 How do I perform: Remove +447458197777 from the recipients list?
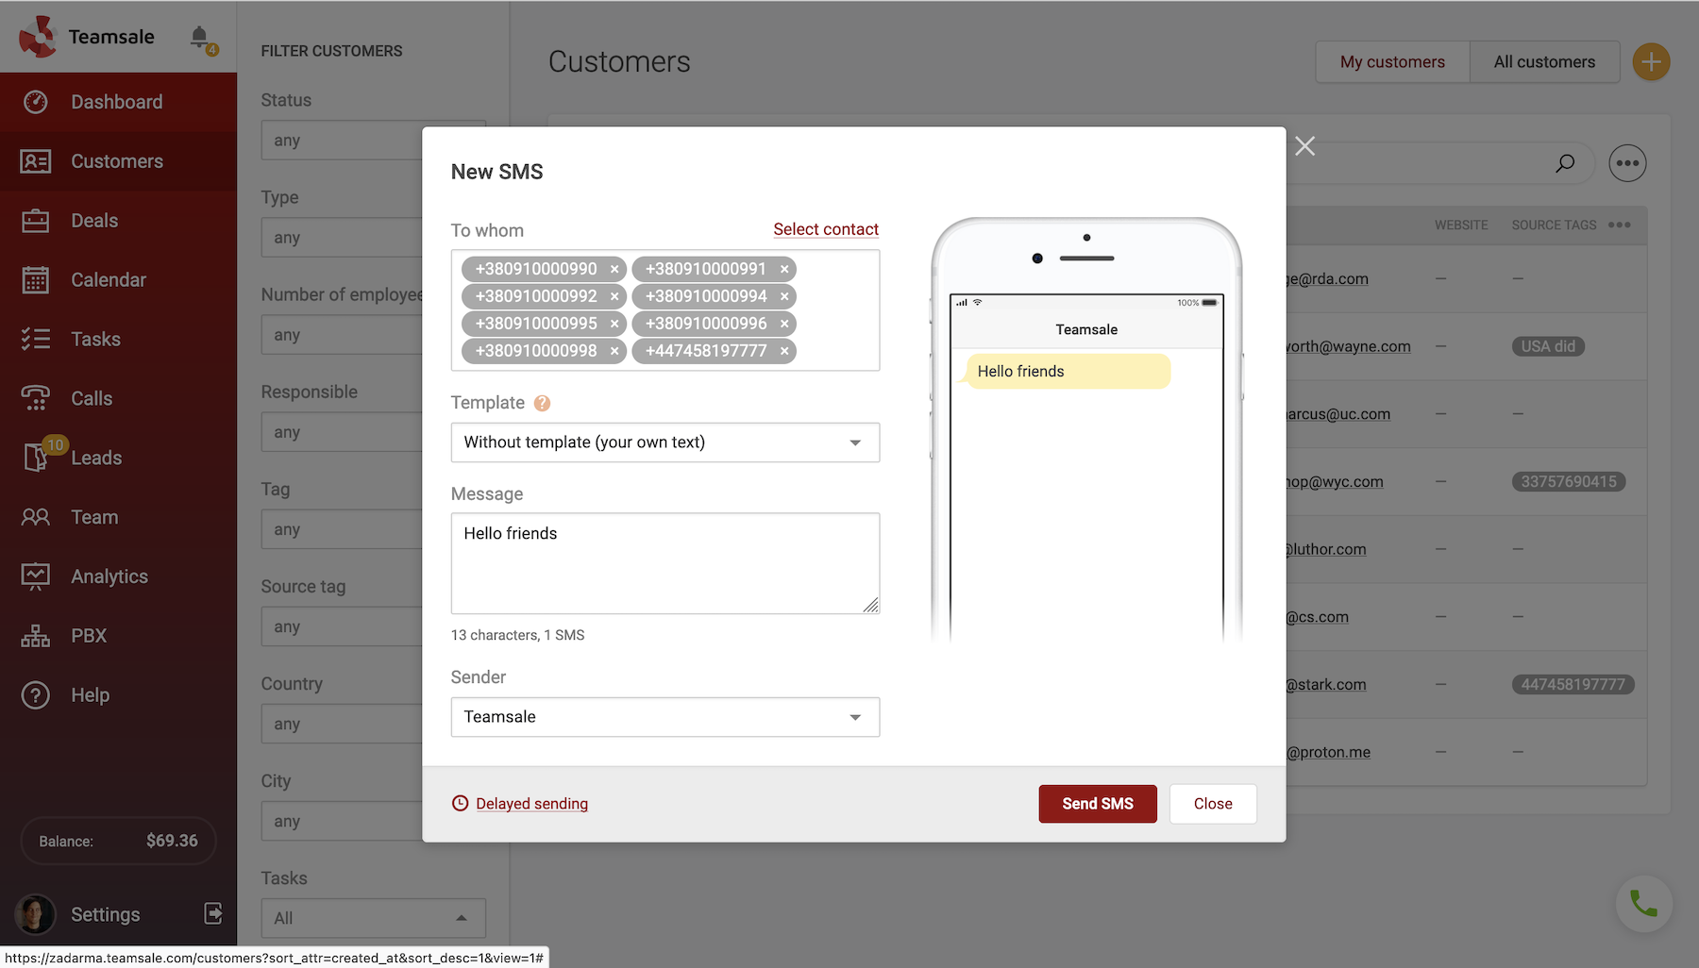point(784,351)
